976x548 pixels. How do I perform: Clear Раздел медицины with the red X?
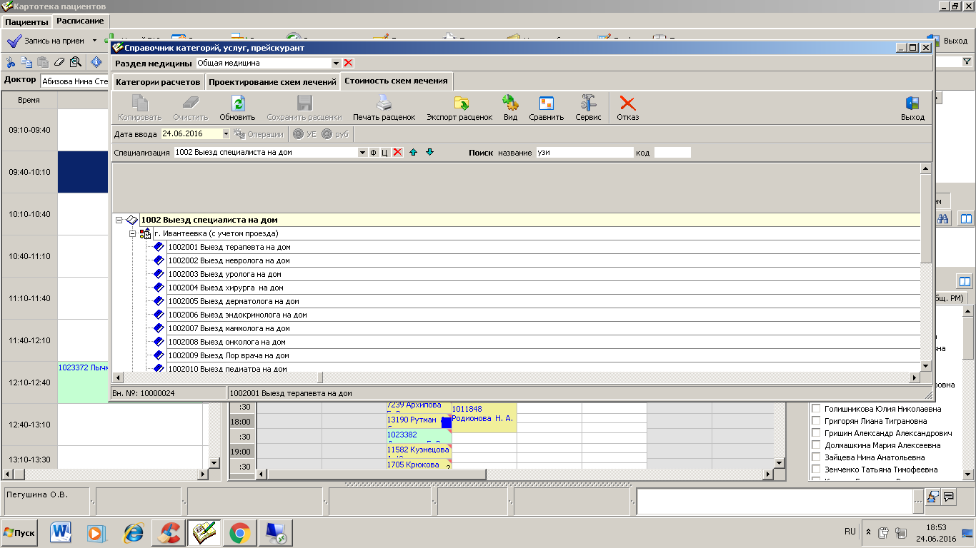click(348, 64)
